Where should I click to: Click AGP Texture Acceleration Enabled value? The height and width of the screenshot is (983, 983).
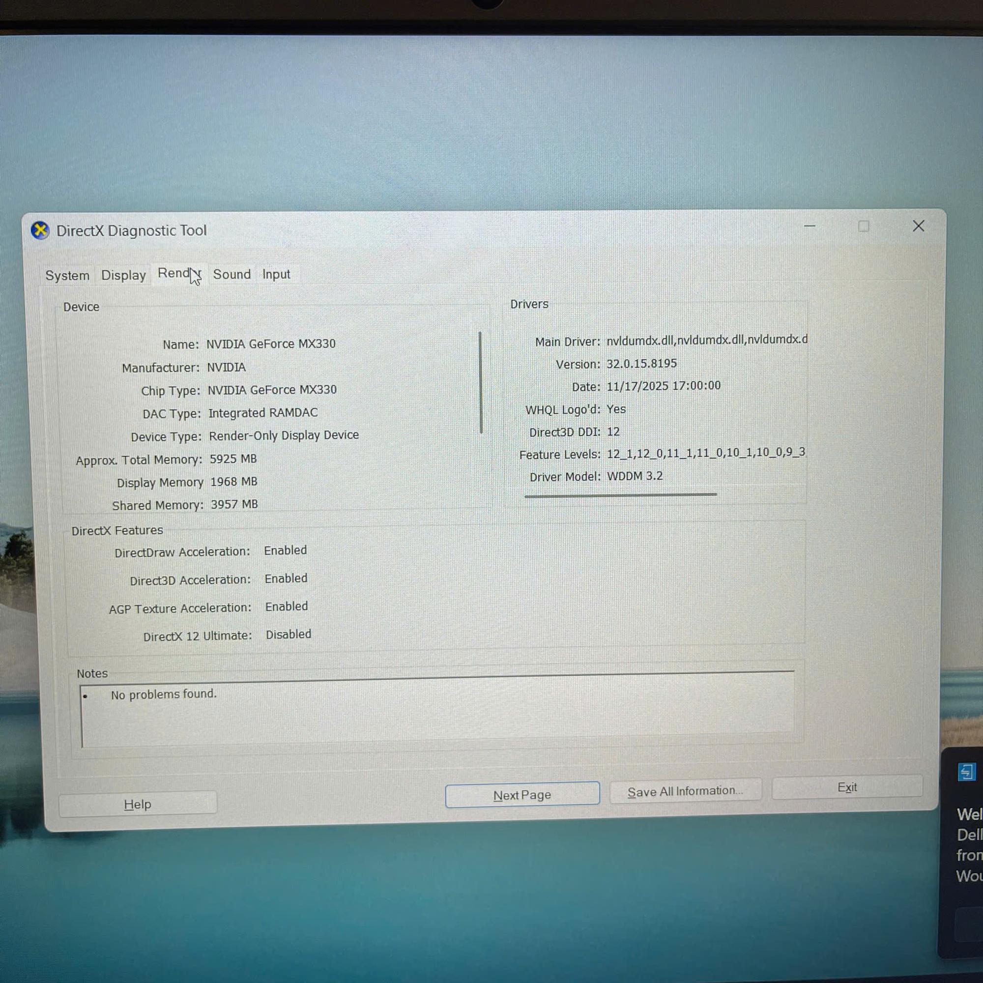click(287, 607)
